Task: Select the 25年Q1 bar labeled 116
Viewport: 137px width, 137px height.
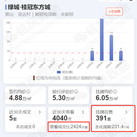Action: point(111,48)
